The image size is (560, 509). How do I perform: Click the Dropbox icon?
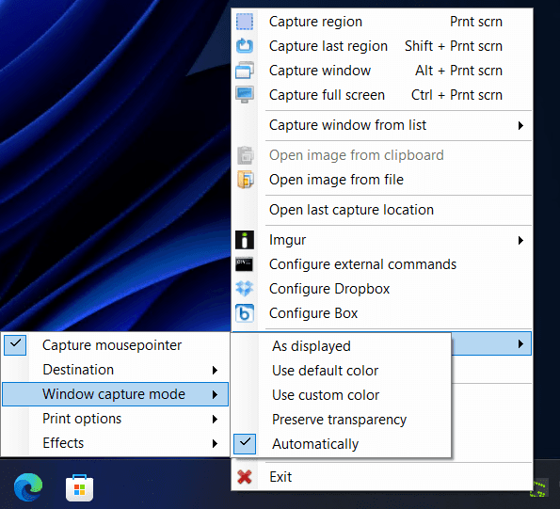(245, 289)
